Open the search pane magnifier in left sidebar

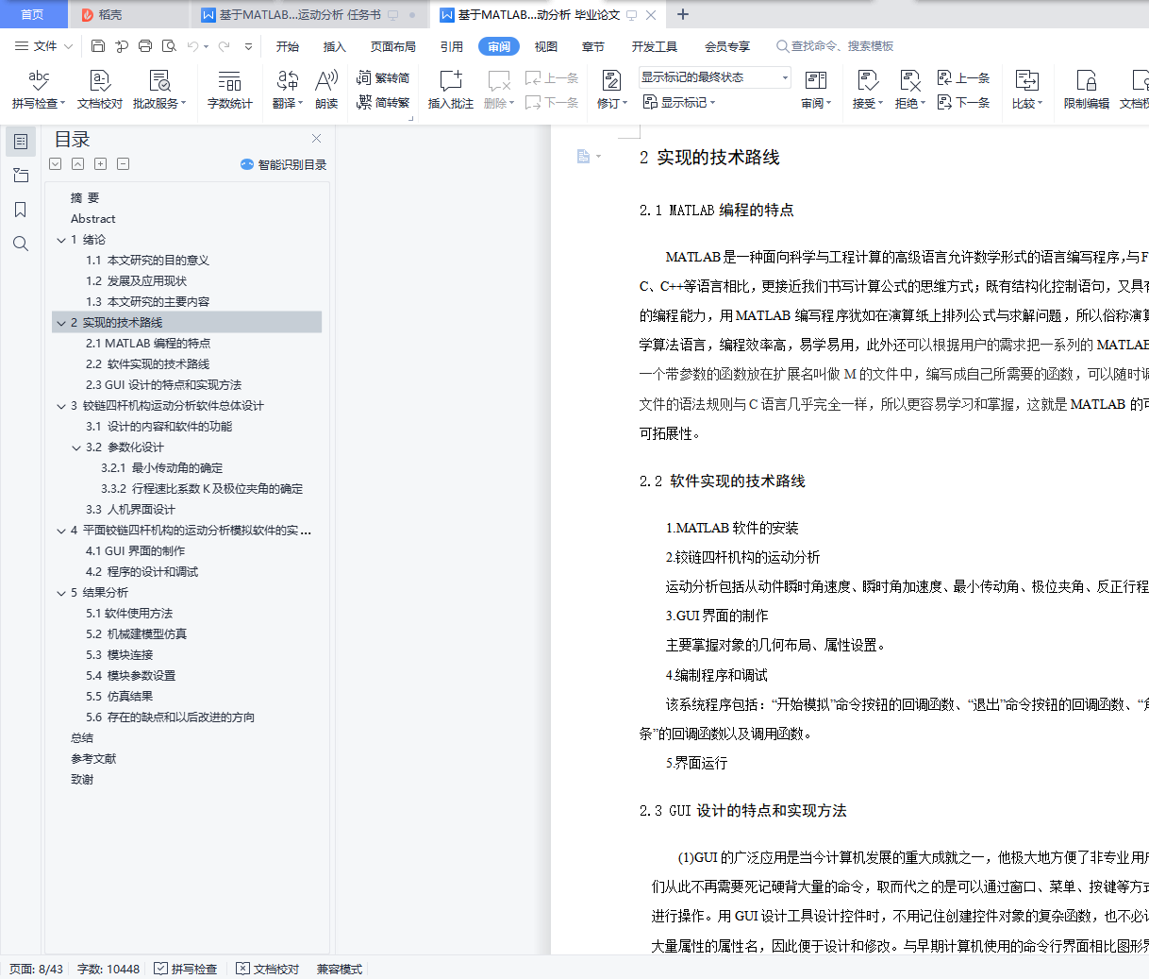(21, 244)
